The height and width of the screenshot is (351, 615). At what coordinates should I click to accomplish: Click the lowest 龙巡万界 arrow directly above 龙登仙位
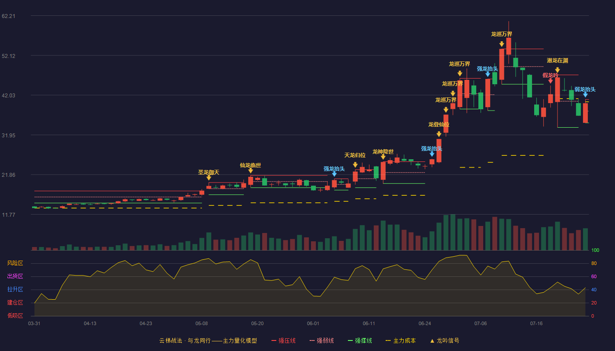(446, 110)
